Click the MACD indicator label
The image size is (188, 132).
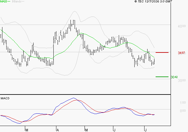point(5,98)
